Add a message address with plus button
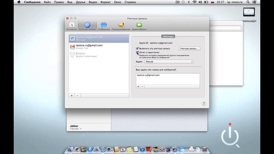The height and width of the screenshot is (154, 274). [138, 86]
